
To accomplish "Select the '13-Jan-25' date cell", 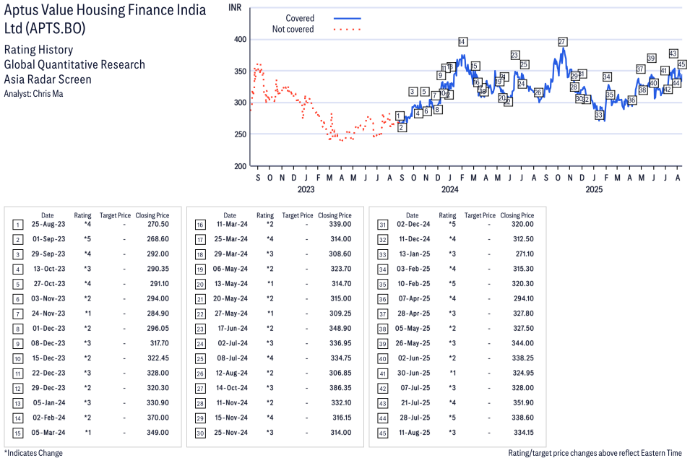I will pyautogui.click(x=415, y=254).
